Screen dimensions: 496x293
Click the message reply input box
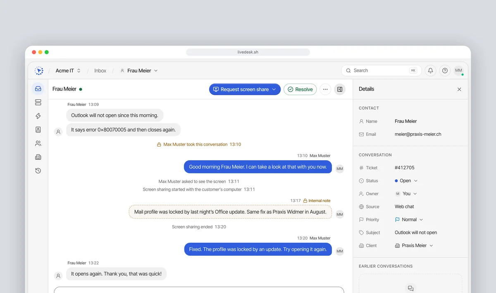pos(199,290)
